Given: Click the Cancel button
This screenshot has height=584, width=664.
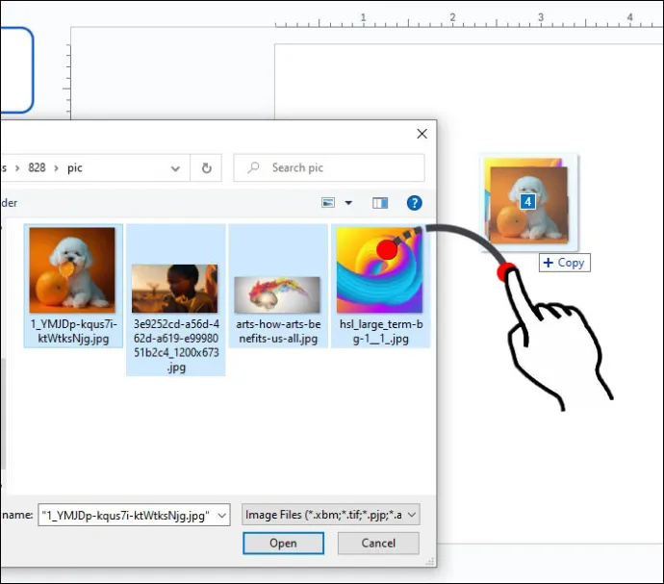Looking at the screenshot, I should click(x=378, y=543).
